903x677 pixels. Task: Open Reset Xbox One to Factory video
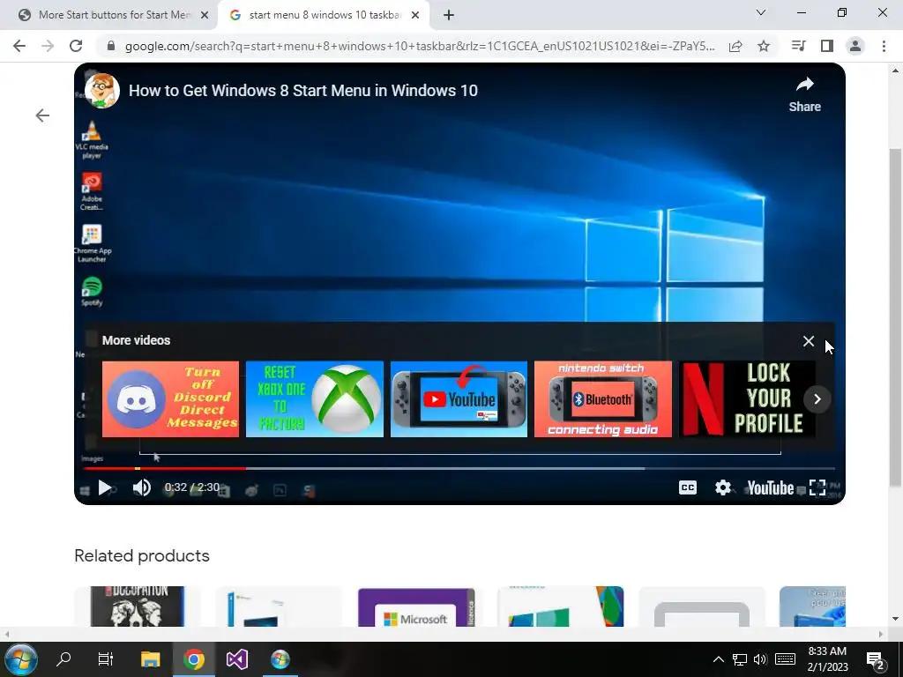coord(315,399)
